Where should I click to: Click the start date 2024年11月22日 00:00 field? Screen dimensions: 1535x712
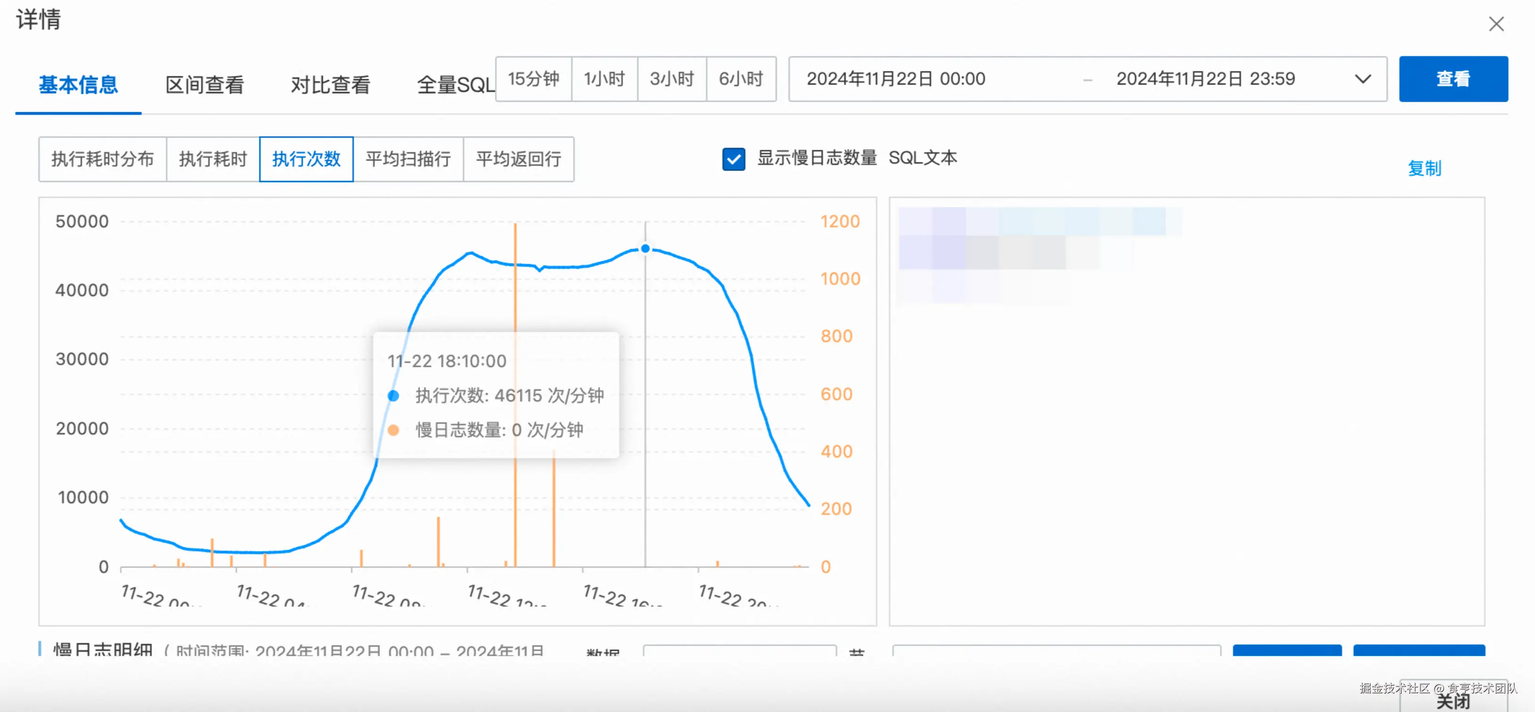pyautogui.click(x=896, y=79)
